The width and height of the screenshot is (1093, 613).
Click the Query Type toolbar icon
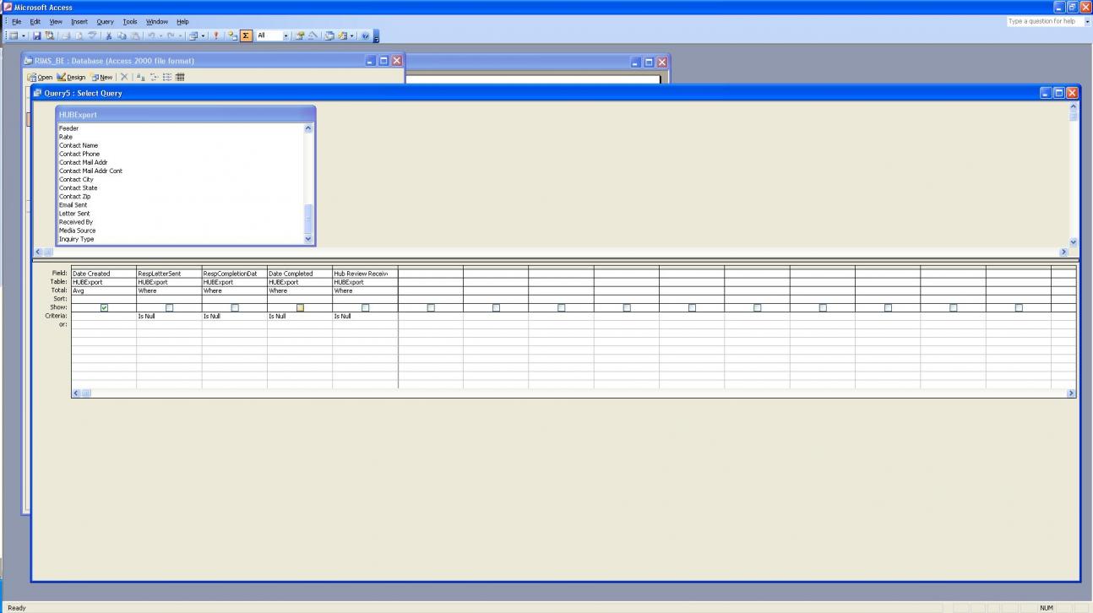tap(193, 36)
